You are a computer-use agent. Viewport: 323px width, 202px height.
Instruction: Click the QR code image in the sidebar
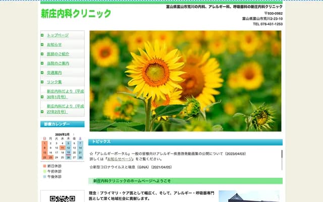pyautogui.click(x=62, y=198)
